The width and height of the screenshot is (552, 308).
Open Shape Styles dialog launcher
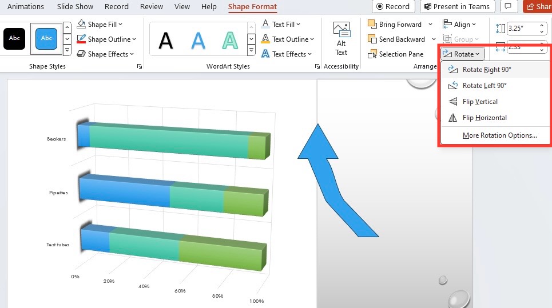(x=140, y=66)
